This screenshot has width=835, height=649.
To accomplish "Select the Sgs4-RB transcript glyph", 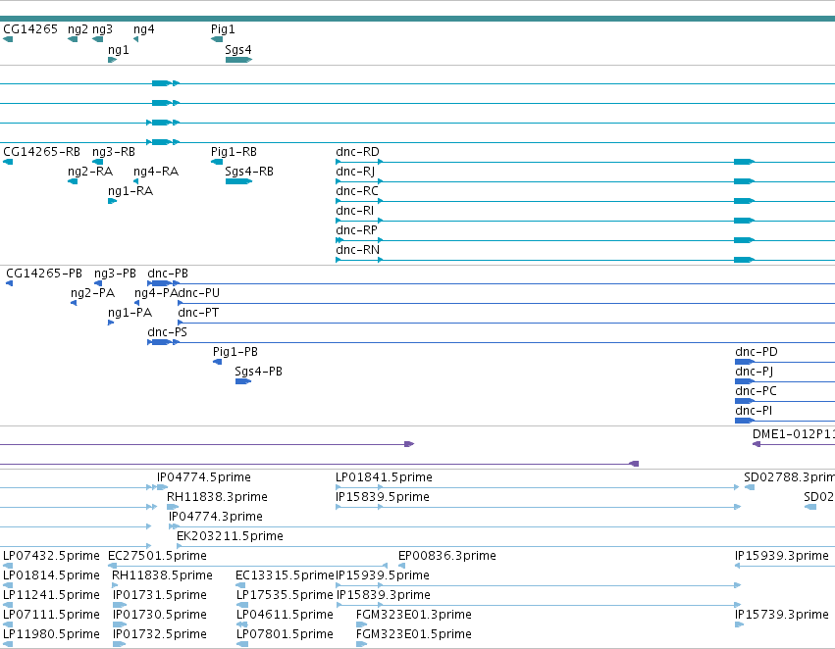I will pos(238,181).
